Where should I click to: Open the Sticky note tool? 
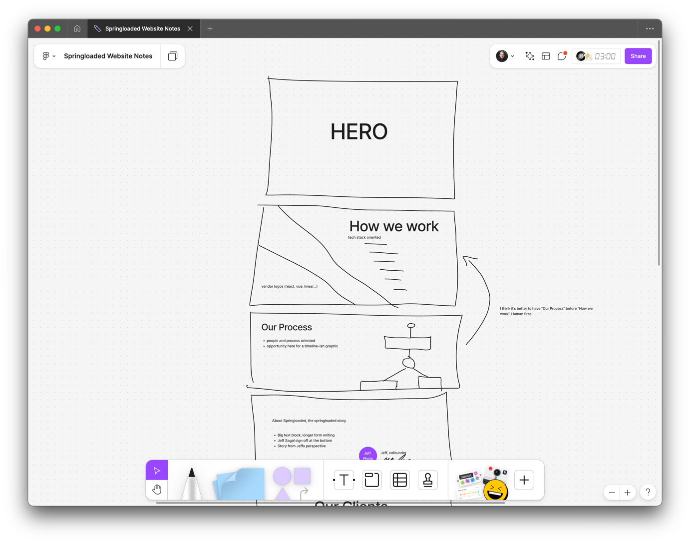click(239, 485)
